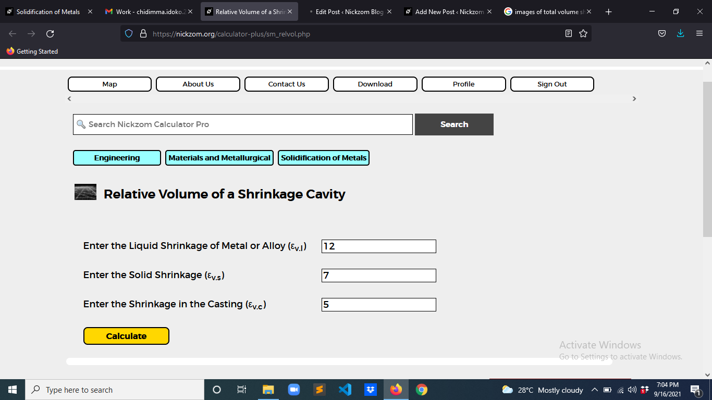Open Cortana circle icon on taskbar
The height and width of the screenshot is (400, 712).
[x=217, y=390]
